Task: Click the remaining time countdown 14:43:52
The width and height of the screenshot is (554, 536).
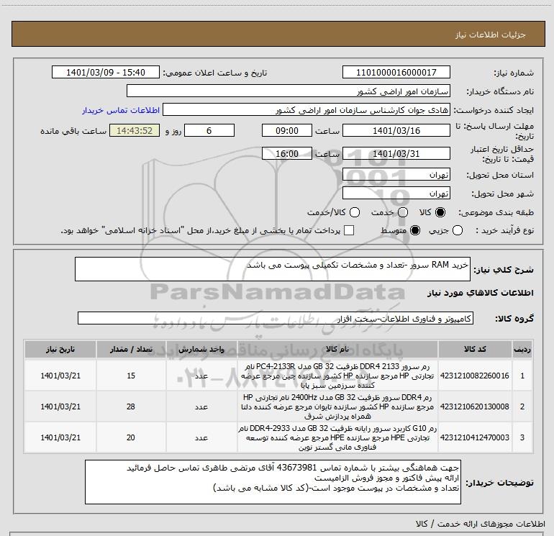Action: pyautogui.click(x=135, y=130)
